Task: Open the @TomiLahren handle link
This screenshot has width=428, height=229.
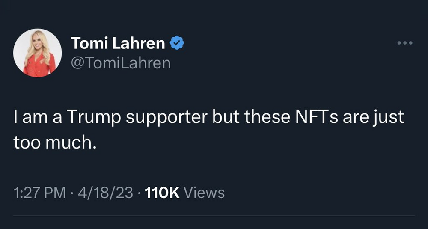Action: point(120,63)
